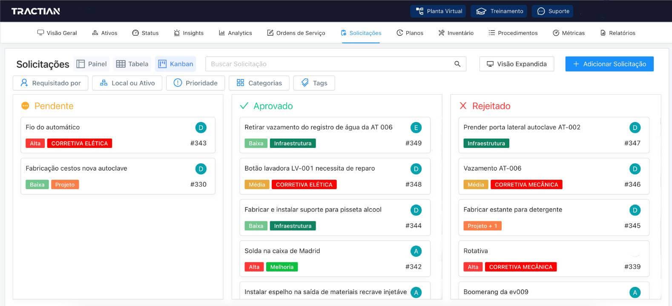Open Planta Virtual

click(x=438, y=11)
